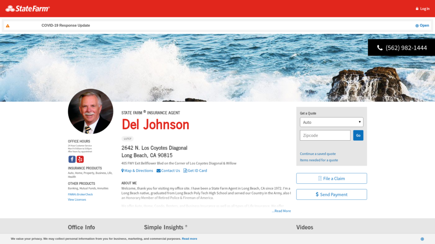Click Del Johnson's profile photo
435x244 pixels.
point(90,111)
